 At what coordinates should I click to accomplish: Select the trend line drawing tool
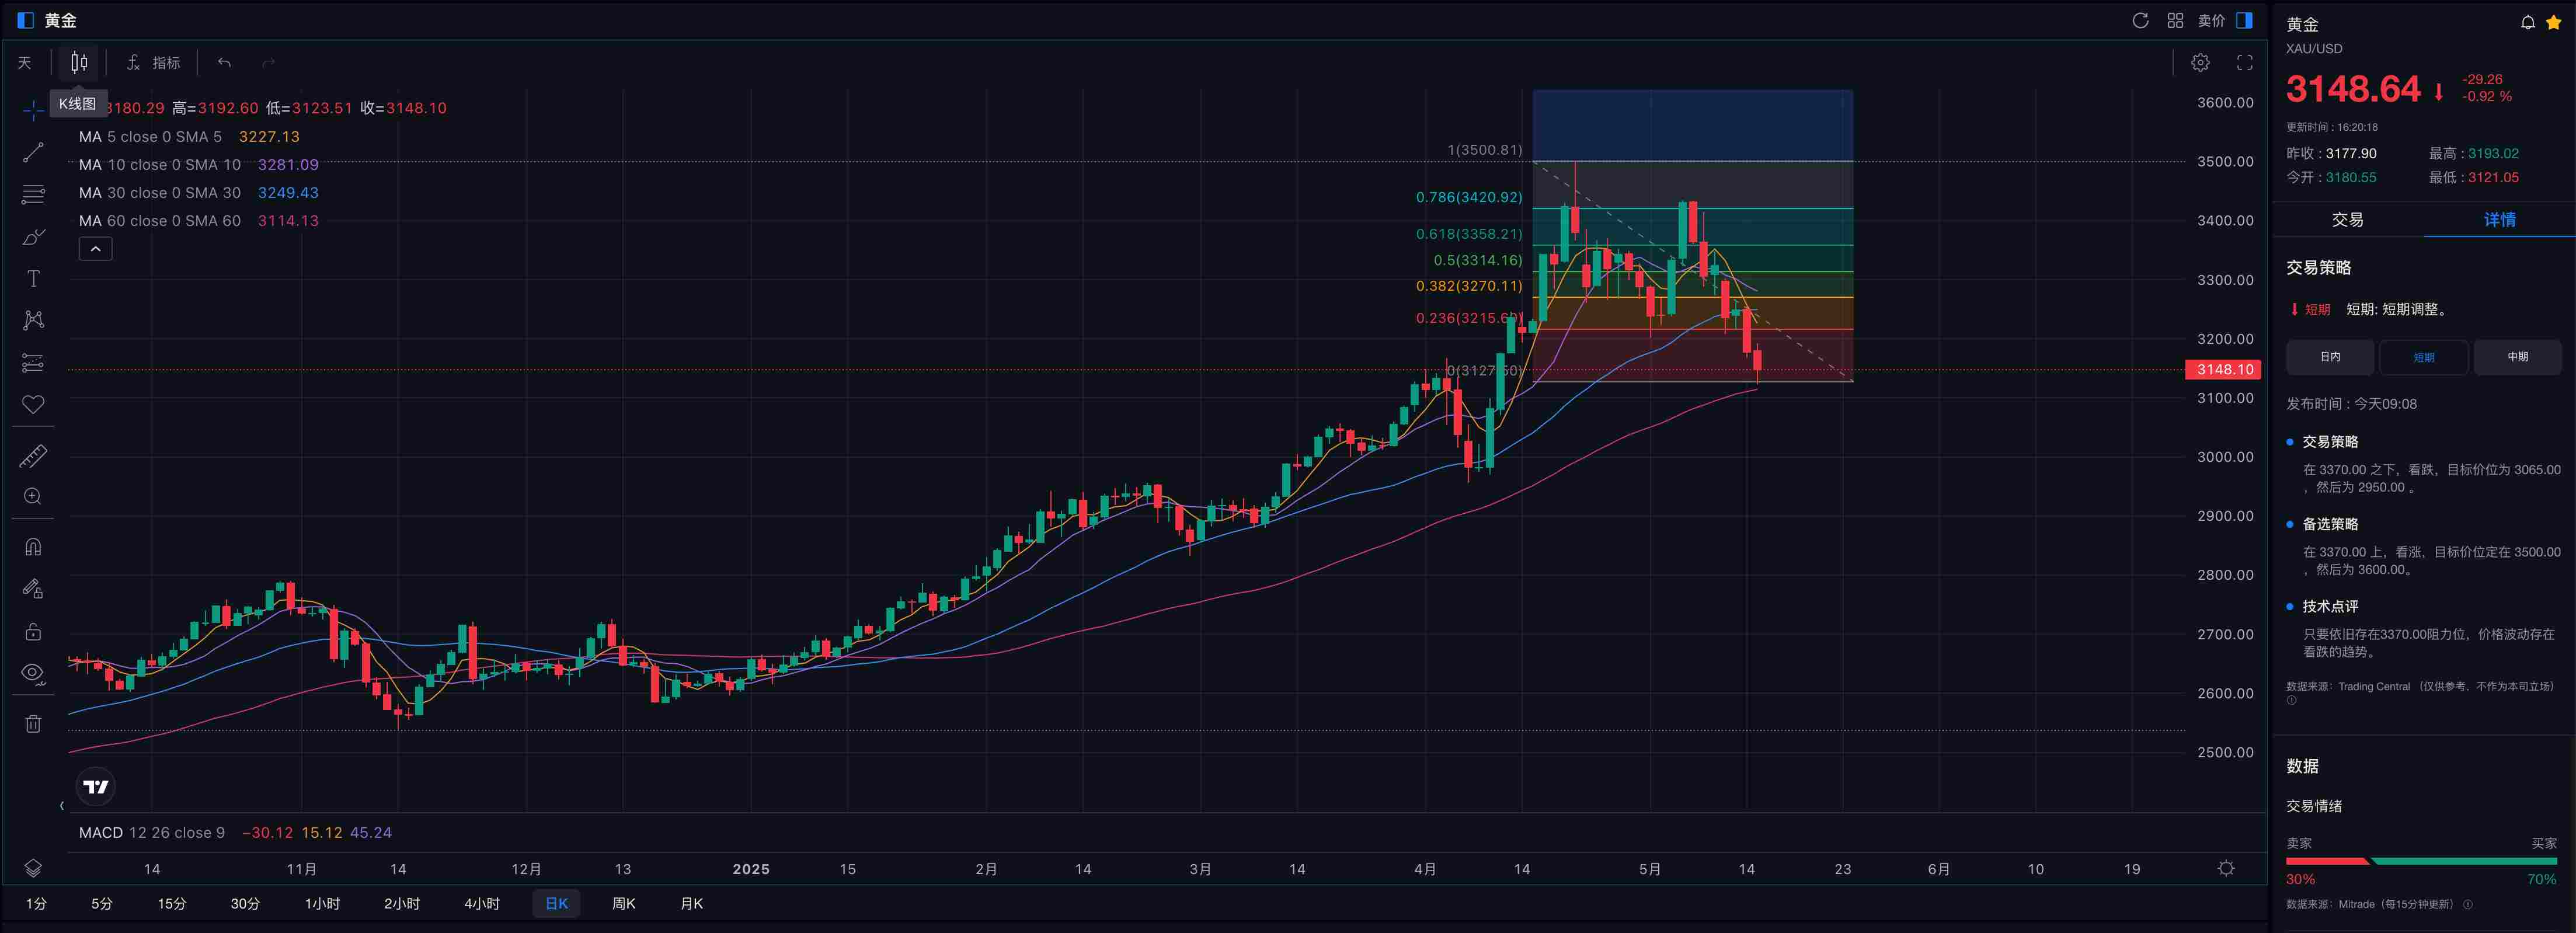coord(33,152)
